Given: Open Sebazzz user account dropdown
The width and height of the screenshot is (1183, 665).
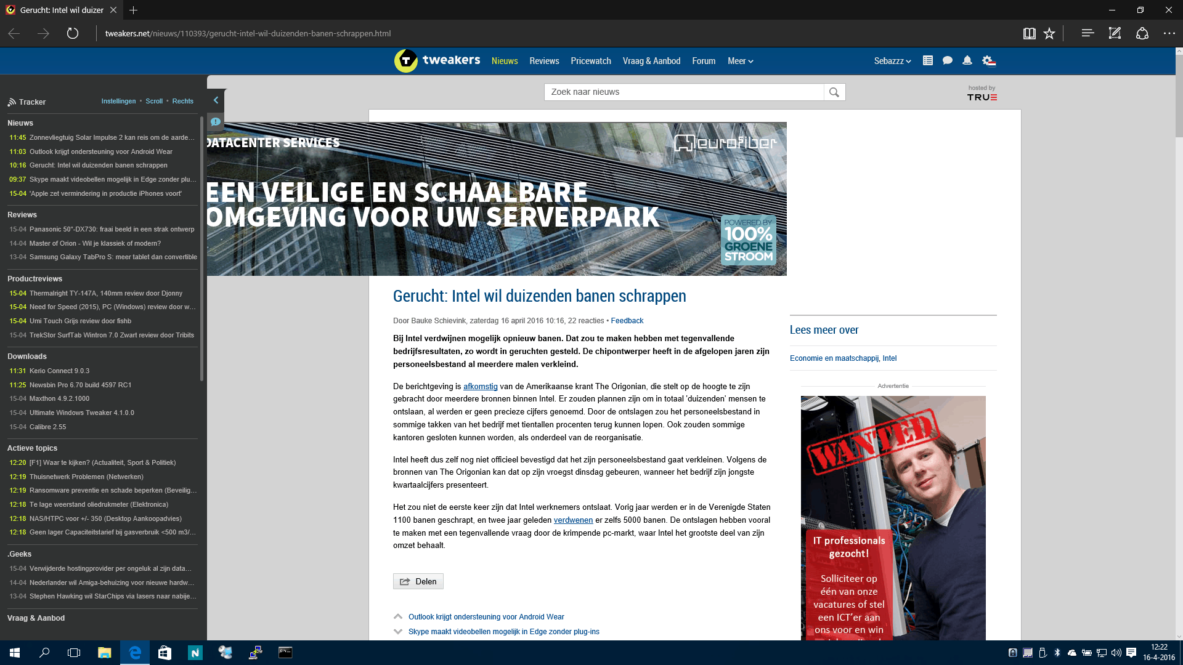Looking at the screenshot, I should pos(892,61).
